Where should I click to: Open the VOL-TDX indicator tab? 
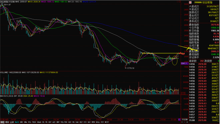[64, 122]
